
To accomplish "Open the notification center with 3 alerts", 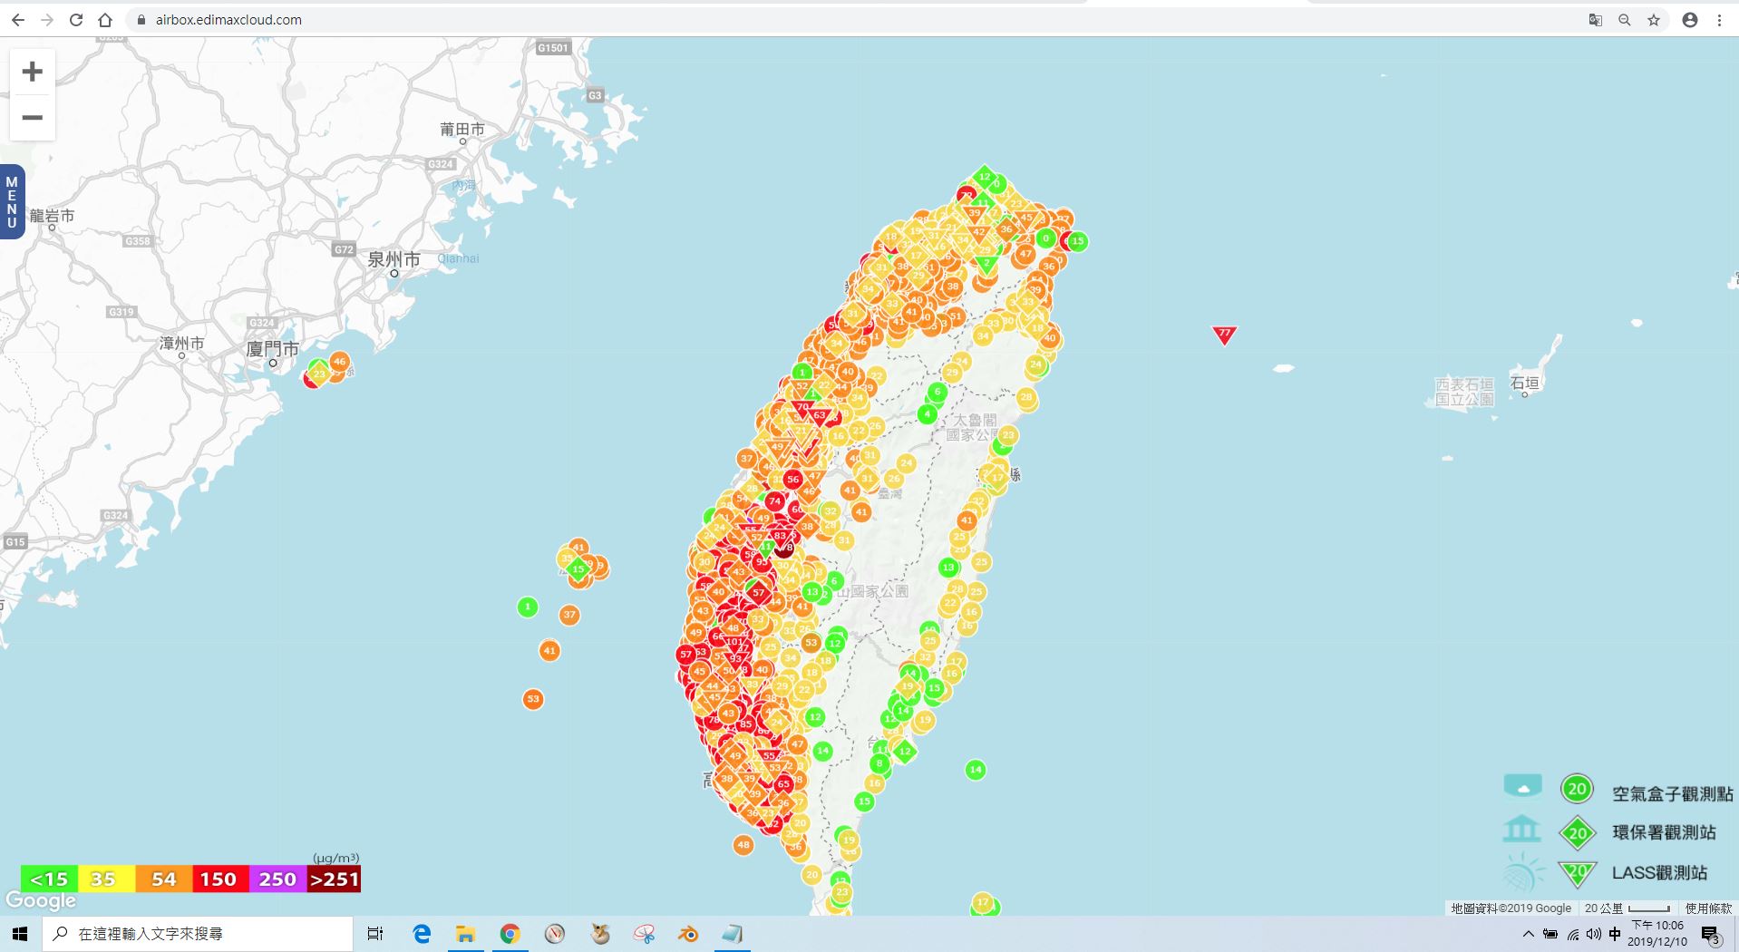I will (1711, 935).
